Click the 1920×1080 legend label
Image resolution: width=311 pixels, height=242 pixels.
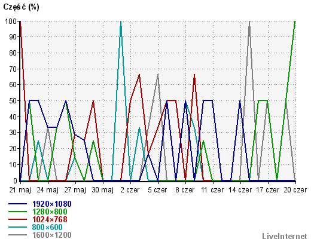click(52, 204)
